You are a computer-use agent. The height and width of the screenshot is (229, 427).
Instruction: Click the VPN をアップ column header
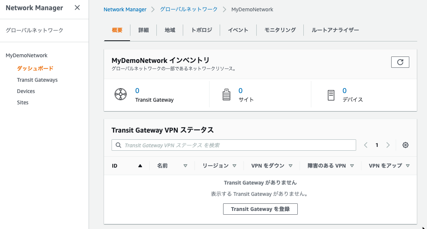point(385,166)
